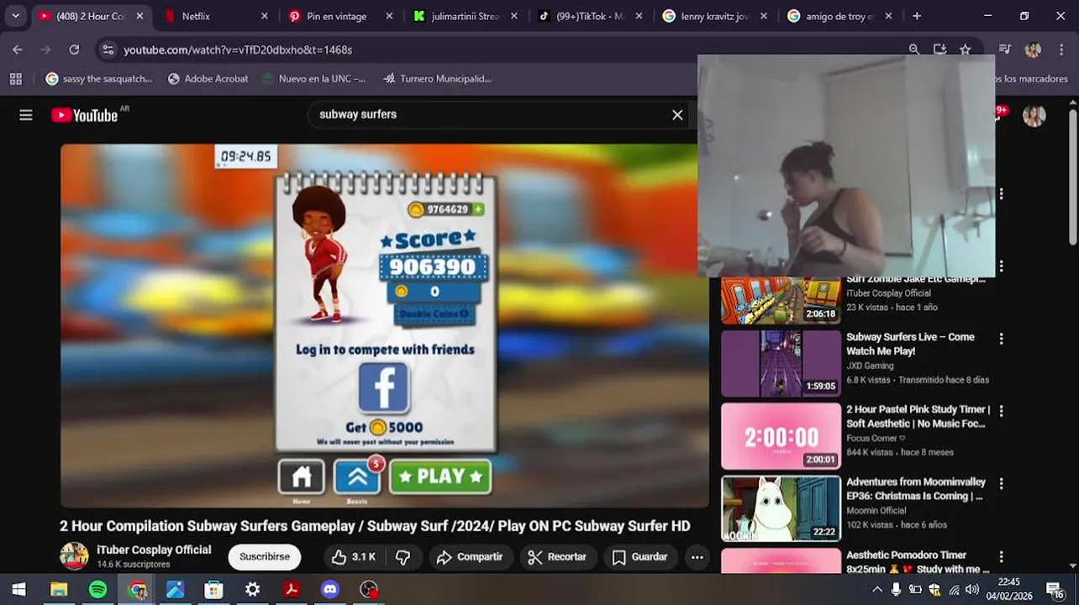Go back with the browser back arrow
Viewport: 1079px width, 605px height.
point(18,50)
